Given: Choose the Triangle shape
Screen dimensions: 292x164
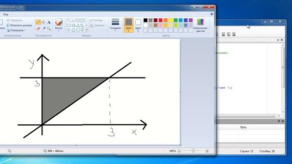Looking at the screenshot, I should tap(78, 26).
